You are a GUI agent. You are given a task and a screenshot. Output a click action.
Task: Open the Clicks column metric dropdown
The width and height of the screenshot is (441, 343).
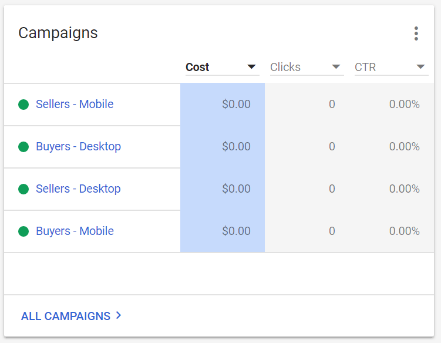pyautogui.click(x=307, y=67)
